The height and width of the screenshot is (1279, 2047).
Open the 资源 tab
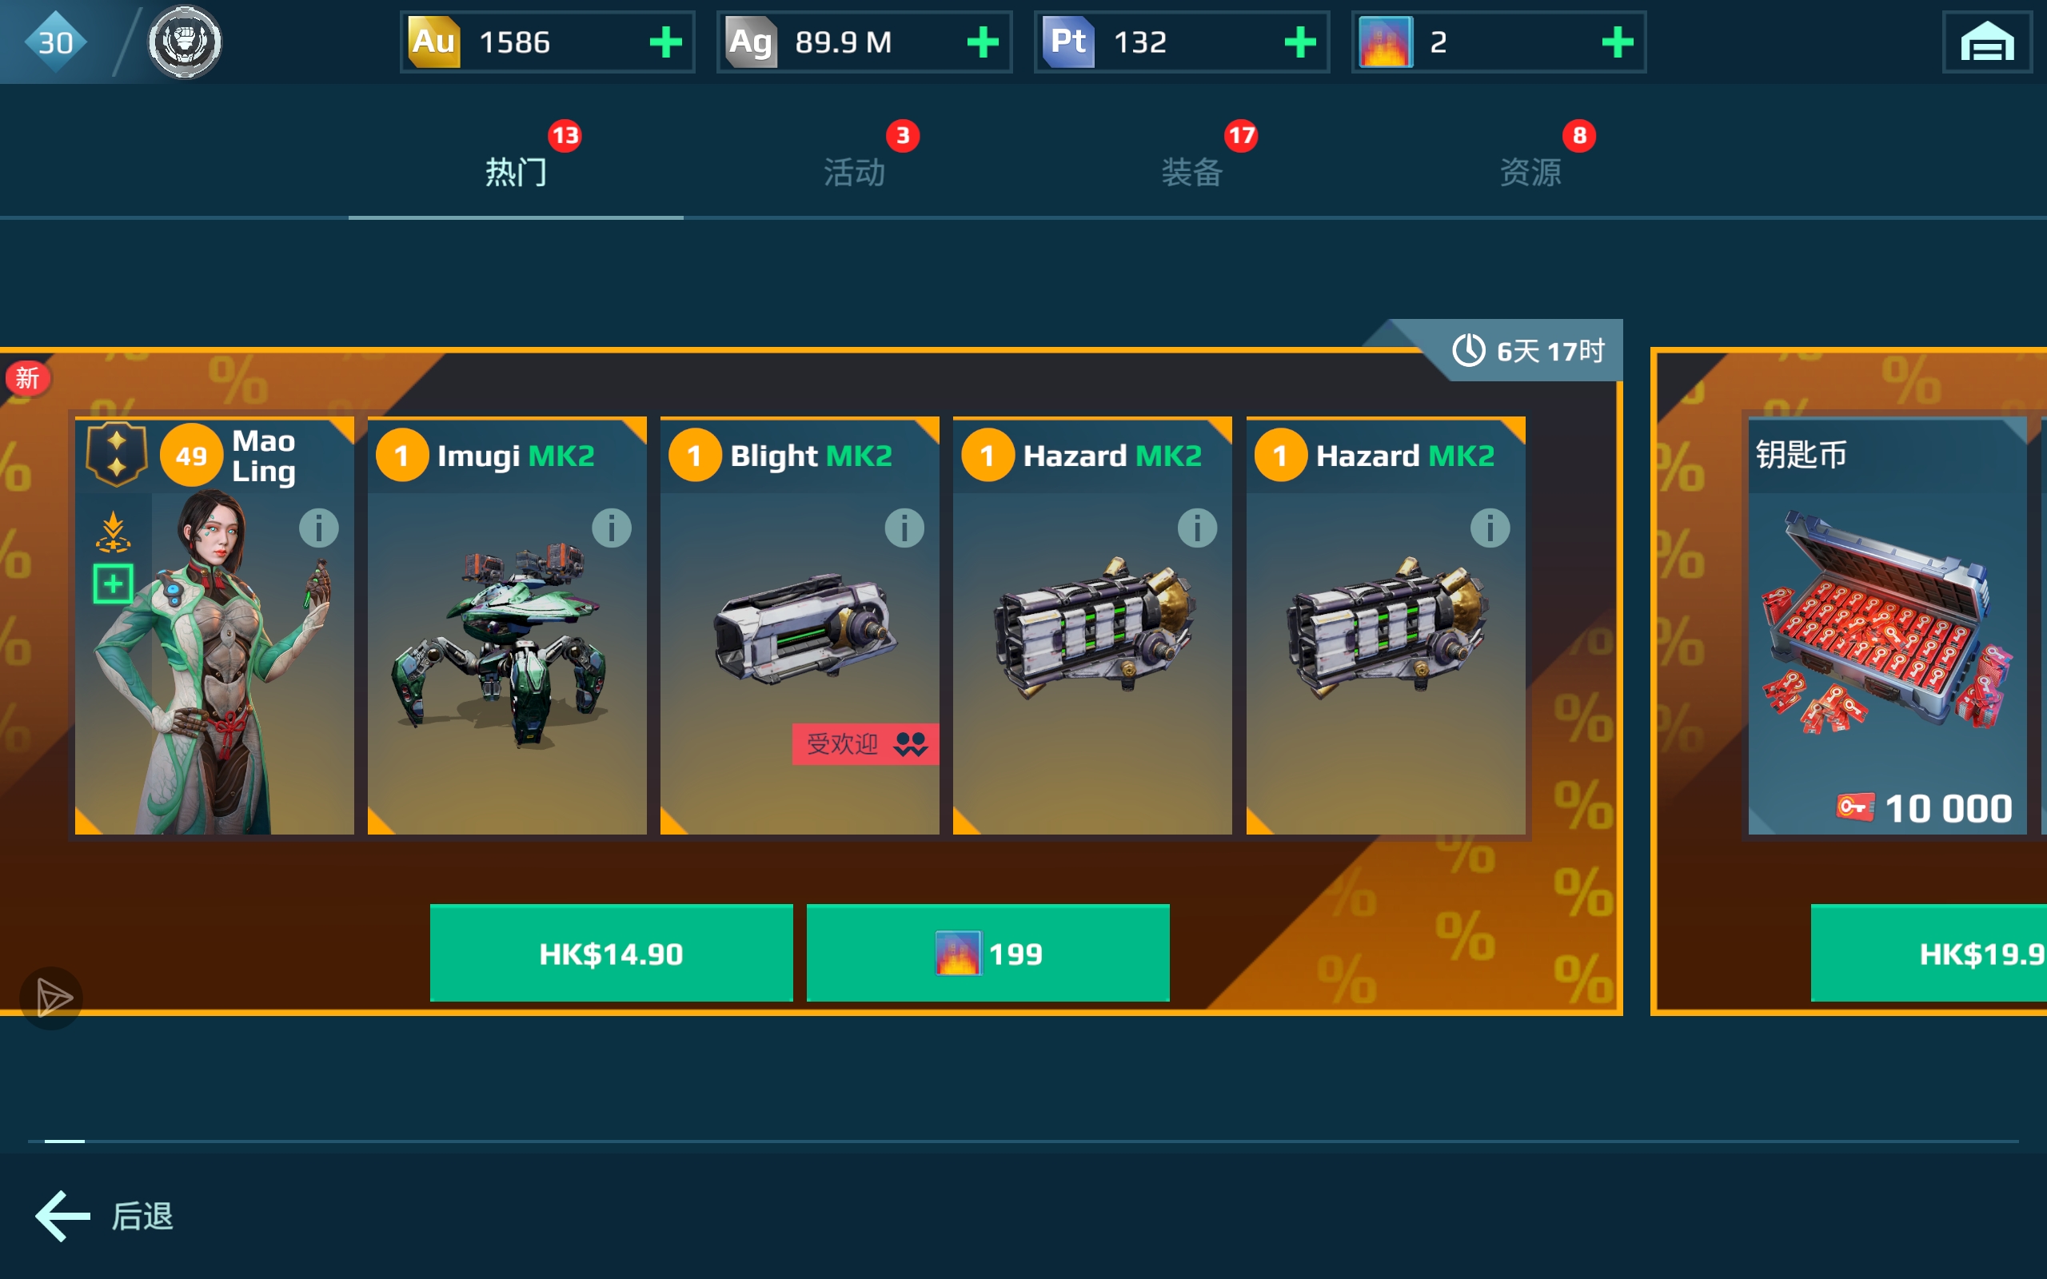(x=1531, y=172)
